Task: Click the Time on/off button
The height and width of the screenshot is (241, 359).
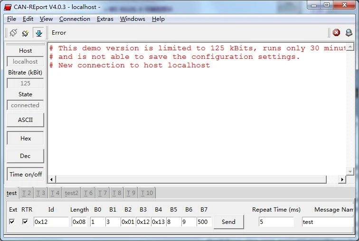Action: click(25, 174)
